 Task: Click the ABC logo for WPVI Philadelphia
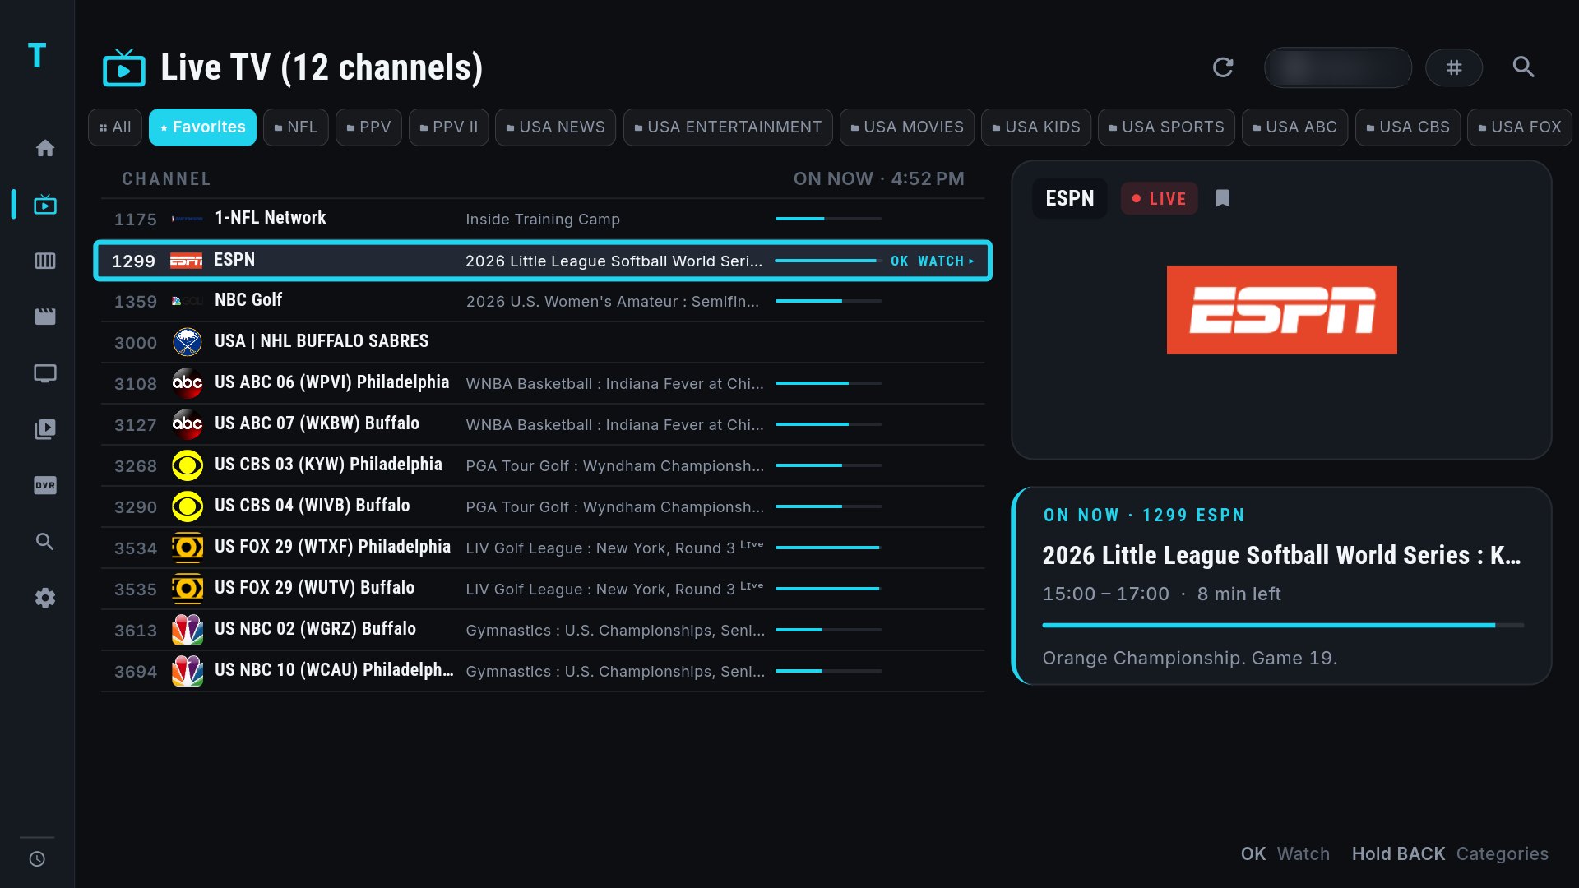pyautogui.click(x=188, y=383)
